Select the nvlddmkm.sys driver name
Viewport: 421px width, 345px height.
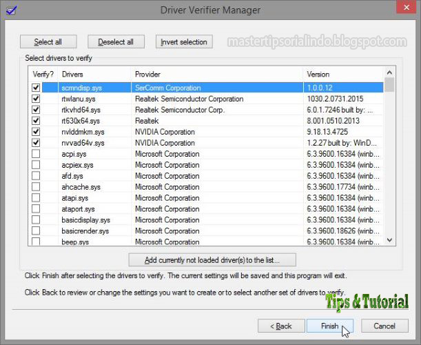point(83,132)
